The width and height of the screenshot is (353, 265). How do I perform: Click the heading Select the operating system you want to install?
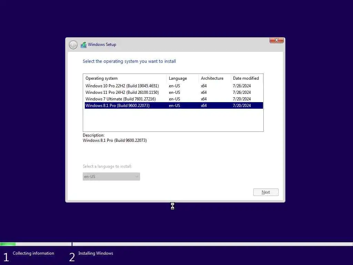coord(129,61)
